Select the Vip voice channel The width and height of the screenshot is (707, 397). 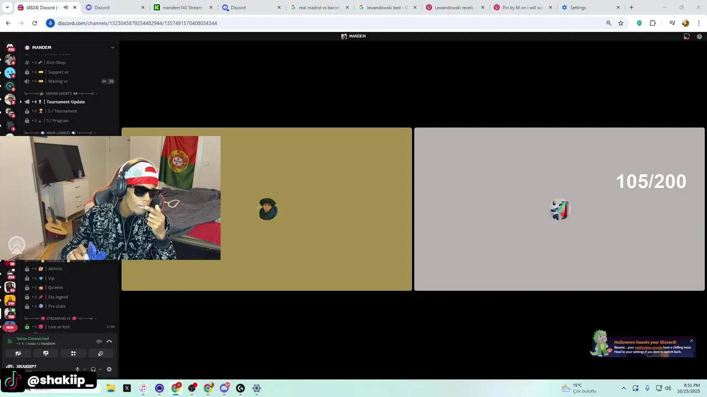click(70, 278)
